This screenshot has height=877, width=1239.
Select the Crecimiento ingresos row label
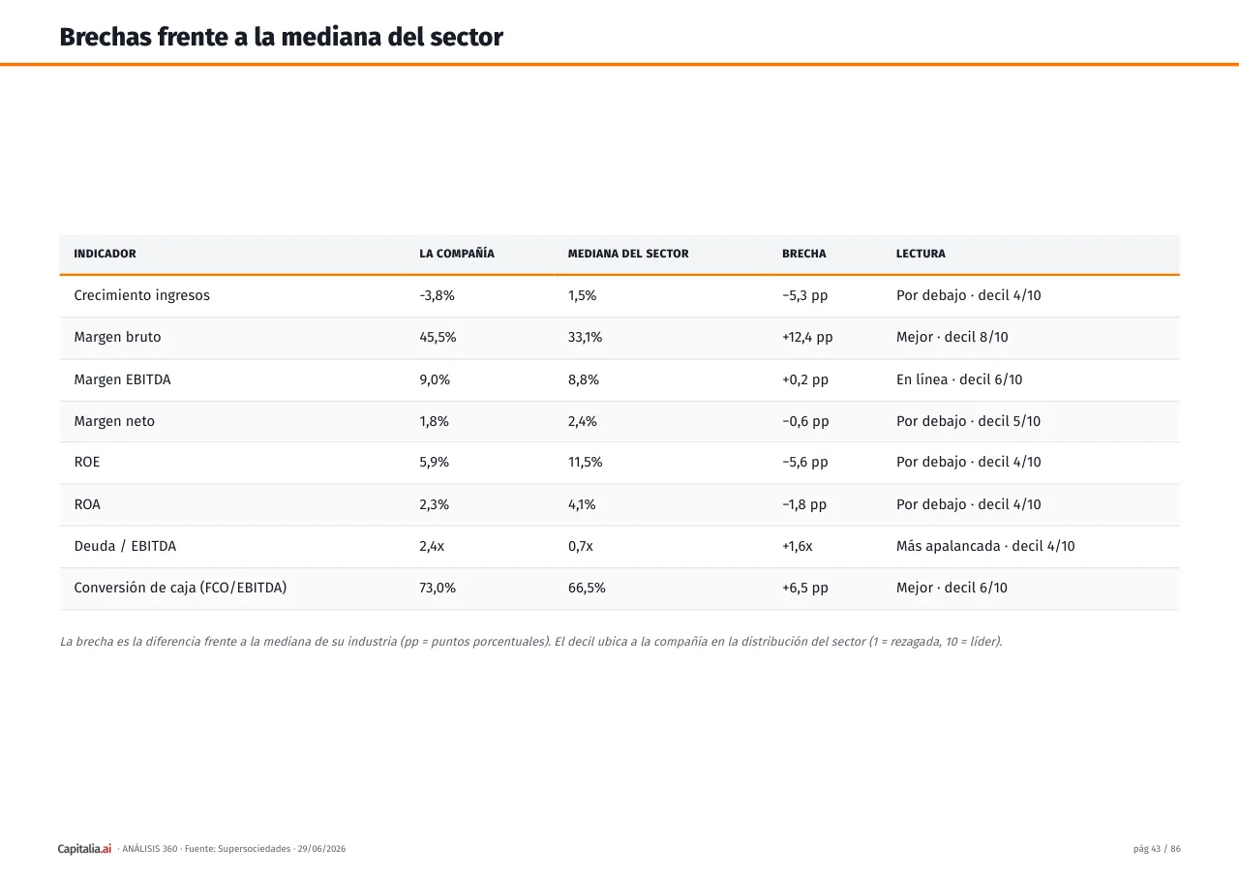click(x=141, y=295)
